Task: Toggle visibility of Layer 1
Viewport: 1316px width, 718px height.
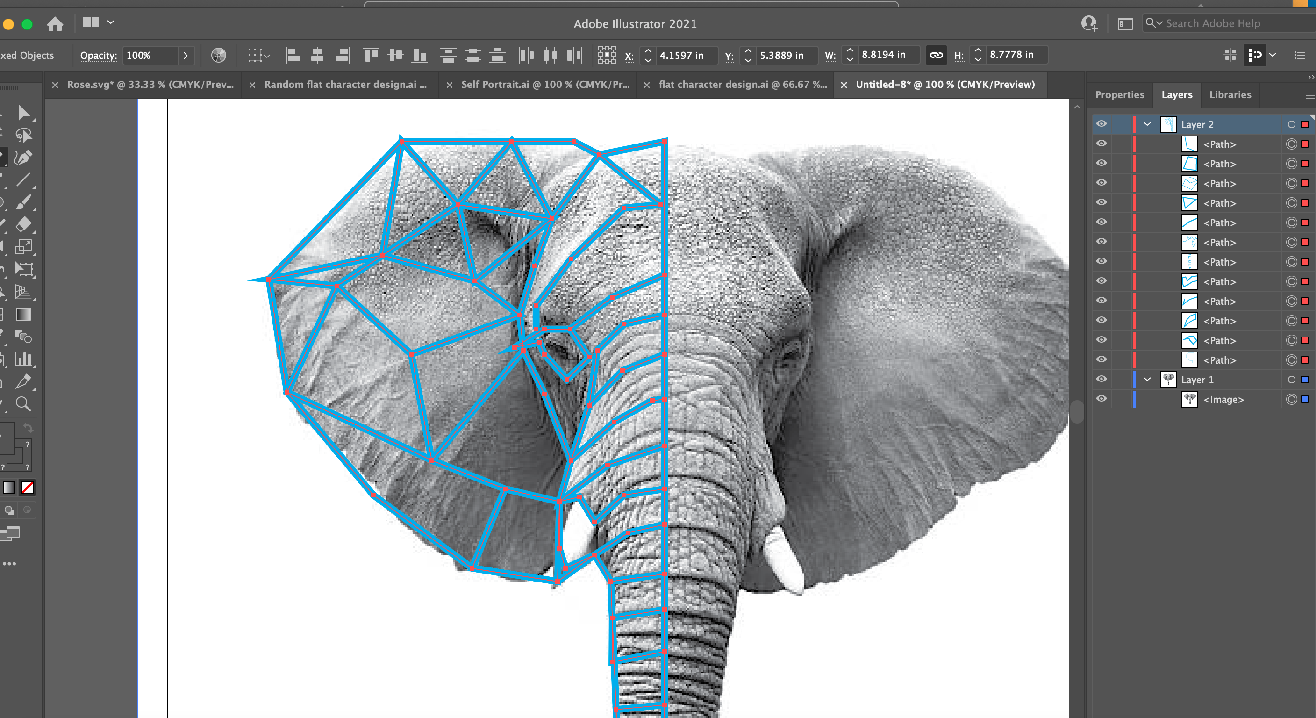Action: [1102, 380]
